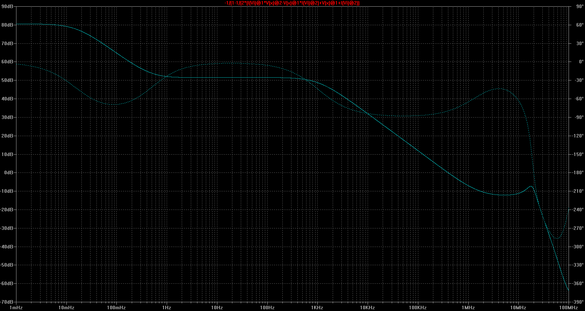The height and width of the screenshot is (311, 585).
Task: Click the 50dB tick label
Action: pos(7,80)
